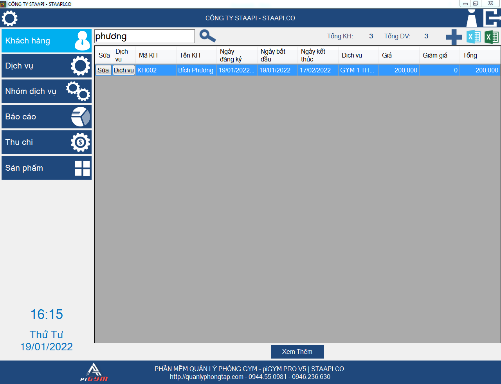This screenshot has width=501, height=384.
Task: Click the piGYM logo in footer
Action: 94,372
